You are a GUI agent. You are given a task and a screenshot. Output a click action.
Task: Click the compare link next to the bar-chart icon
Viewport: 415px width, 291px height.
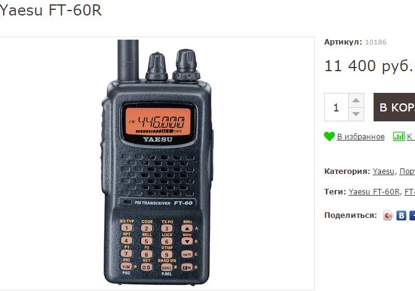411,136
